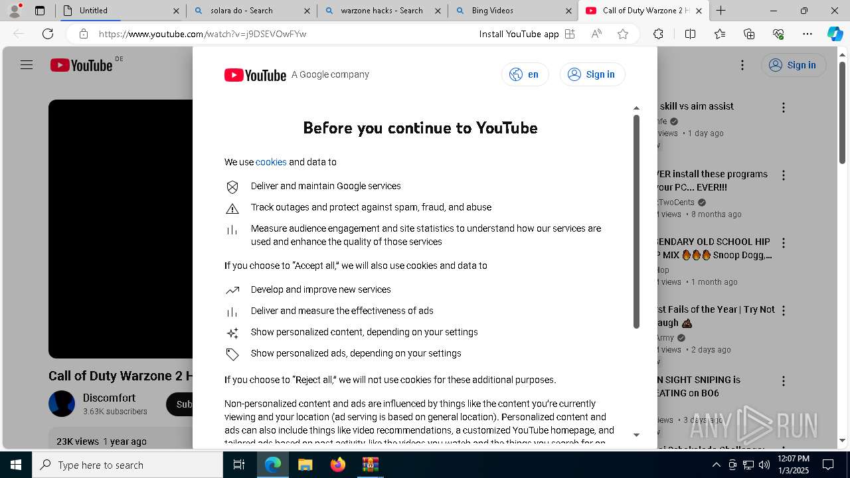Click the video player area

coord(120,229)
